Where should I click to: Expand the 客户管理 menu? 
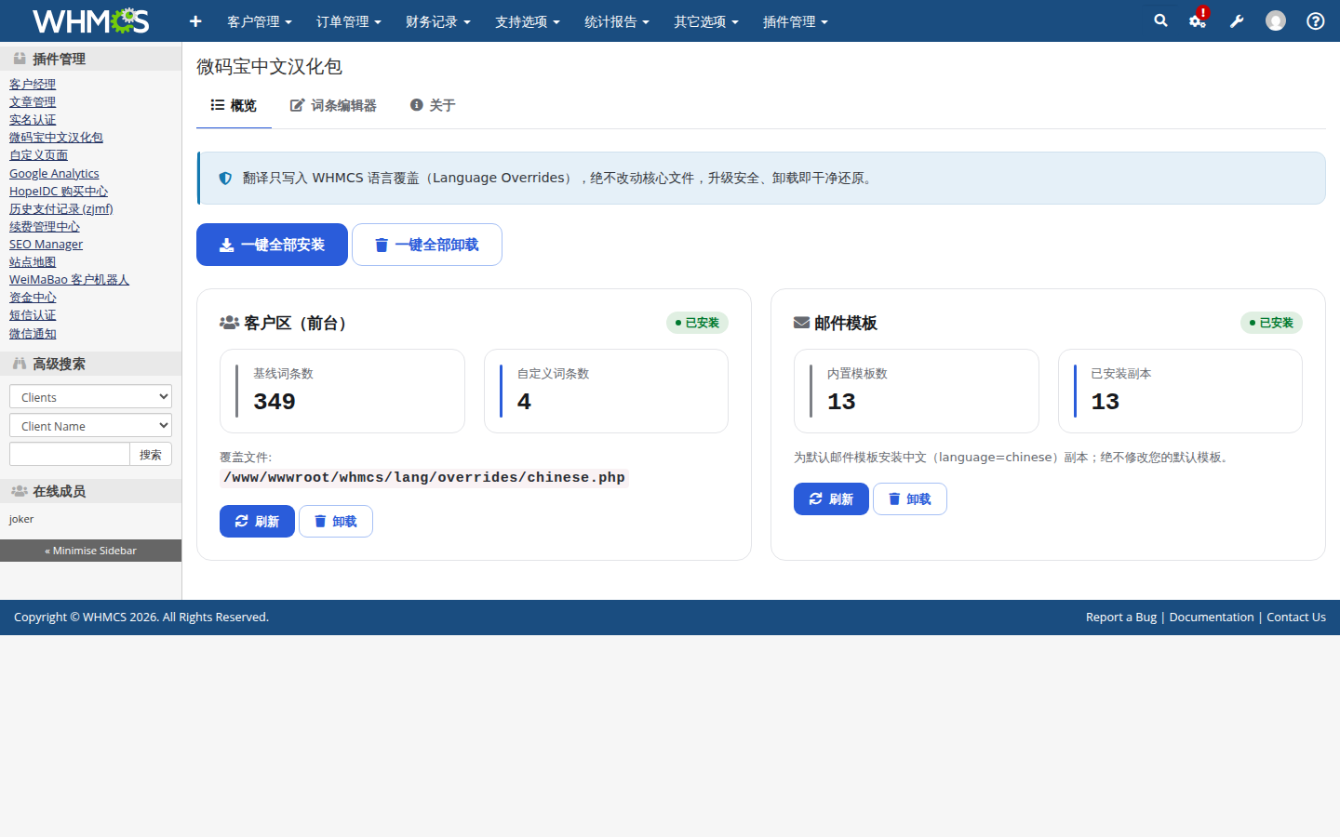point(260,21)
